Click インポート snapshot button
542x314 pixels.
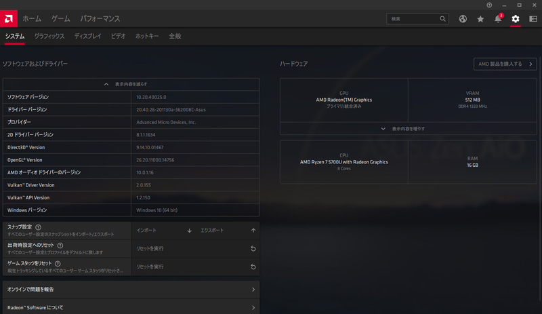(x=164, y=231)
